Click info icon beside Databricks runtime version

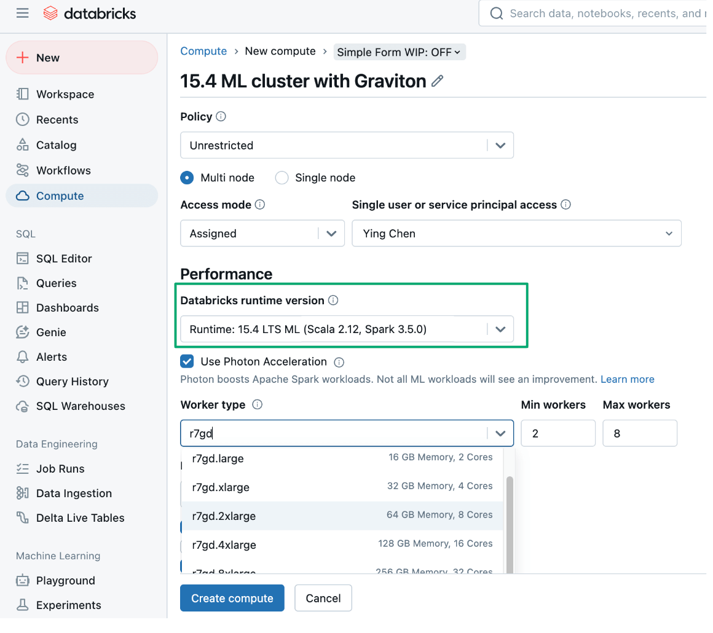(333, 301)
